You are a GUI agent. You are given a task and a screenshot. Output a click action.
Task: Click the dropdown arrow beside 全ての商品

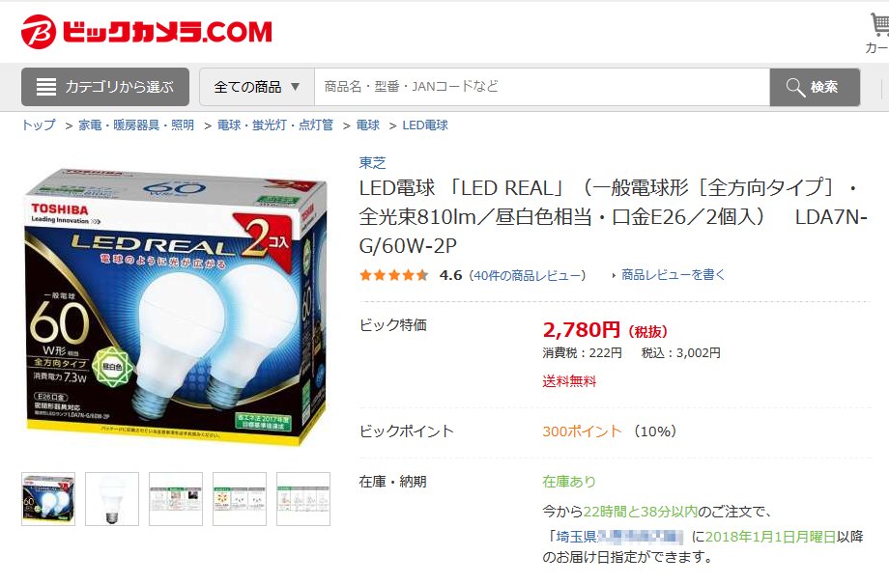pos(295,87)
